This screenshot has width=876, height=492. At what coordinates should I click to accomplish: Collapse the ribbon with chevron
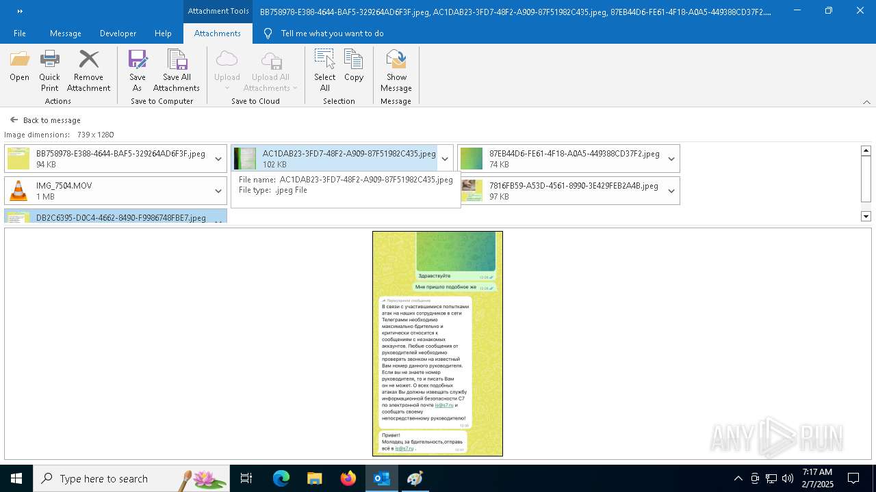(x=866, y=102)
